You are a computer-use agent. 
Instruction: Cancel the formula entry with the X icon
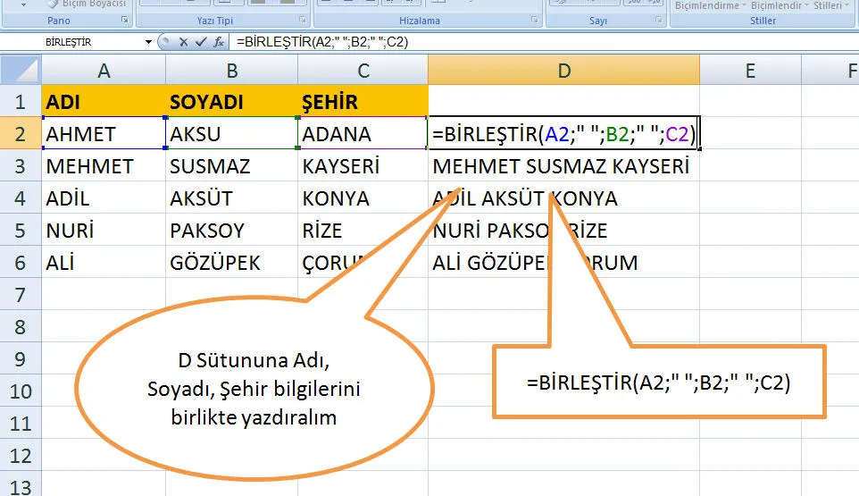(x=183, y=42)
